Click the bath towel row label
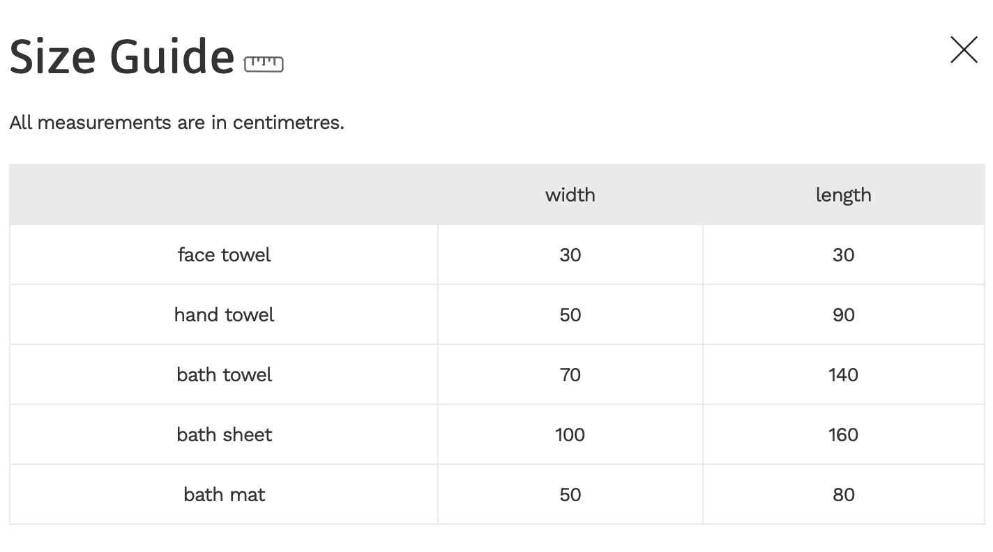The height and width of the screenshot is (552, 993). [x=224, y=374]
